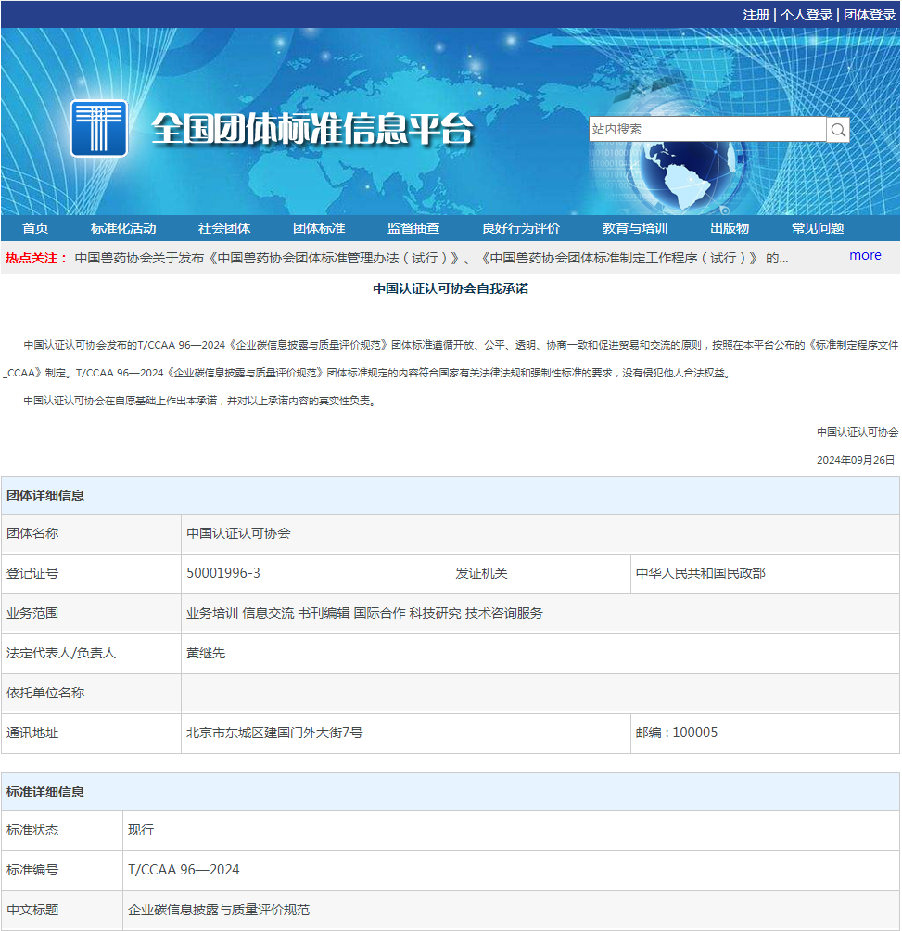Open the 团体标准 menu item

pos(319,228)
